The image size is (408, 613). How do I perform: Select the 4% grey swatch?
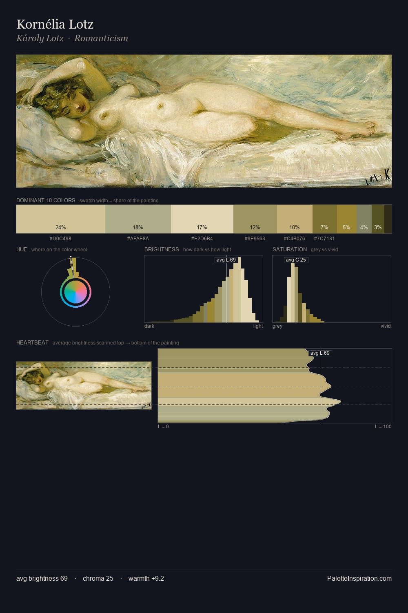click(x=364, y=219)
